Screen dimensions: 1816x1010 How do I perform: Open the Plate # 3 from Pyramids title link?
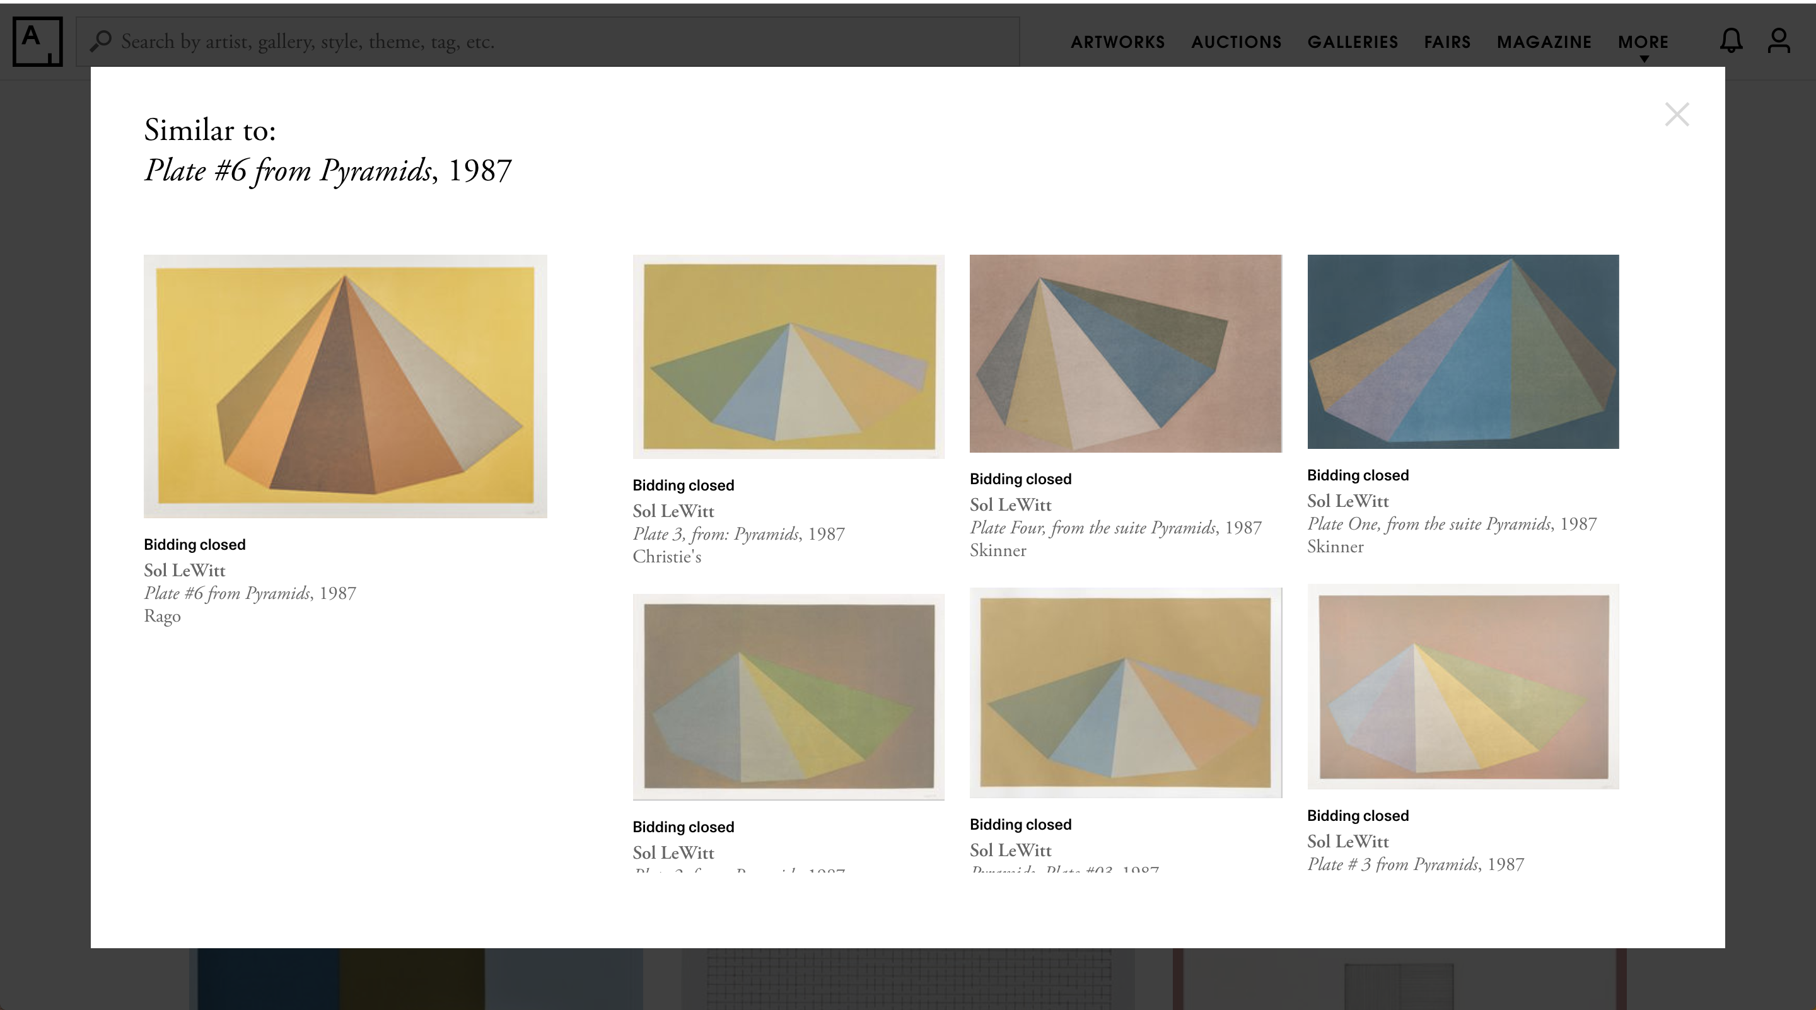coord(1415,865)
